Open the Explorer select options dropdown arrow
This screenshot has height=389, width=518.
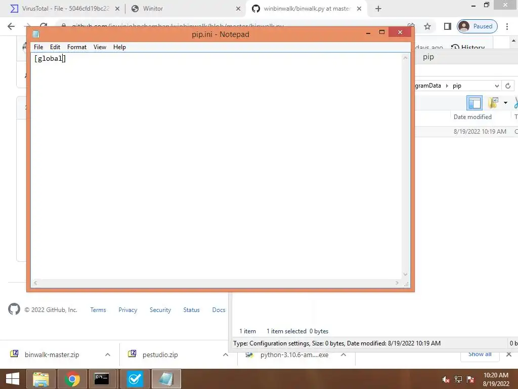pos(505,103)
